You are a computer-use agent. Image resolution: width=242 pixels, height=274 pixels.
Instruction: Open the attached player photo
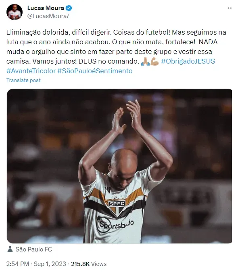pos(119,166)
